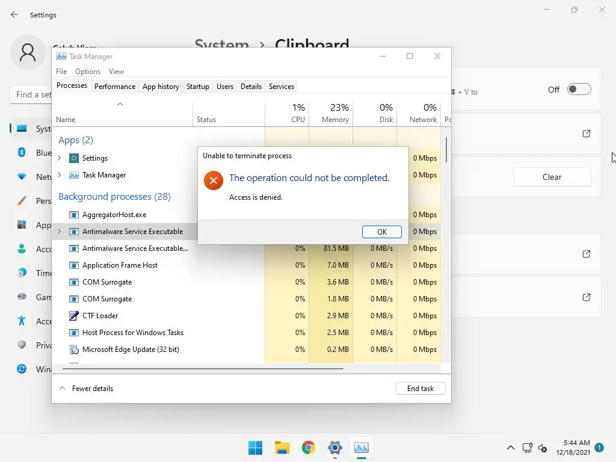Open the Options menu
Viewport: 616px width, 462px height.
click(x=88, y=72)
